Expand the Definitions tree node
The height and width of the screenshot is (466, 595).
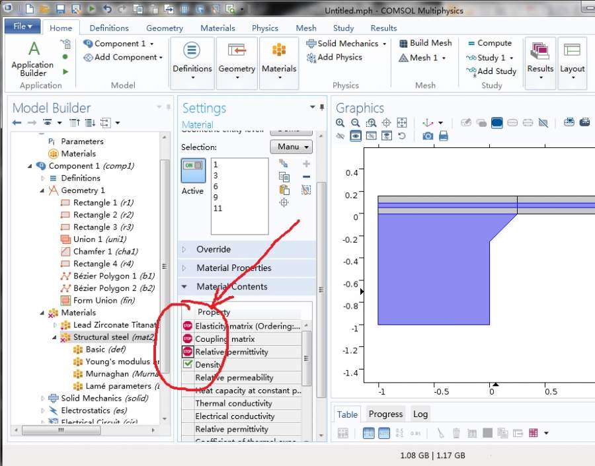42,178
